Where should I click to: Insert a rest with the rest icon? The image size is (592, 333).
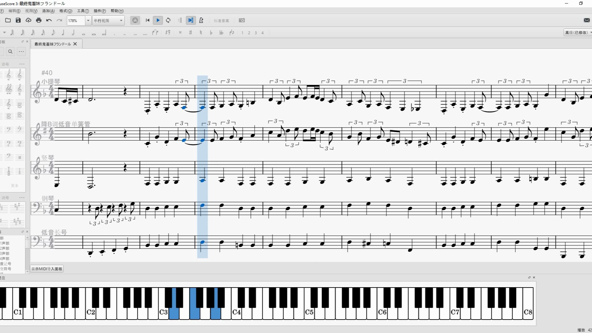tap(168, 32)
